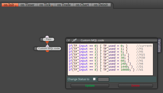
Task: Click the Pass block top input connector
Action: pos(47,37)
